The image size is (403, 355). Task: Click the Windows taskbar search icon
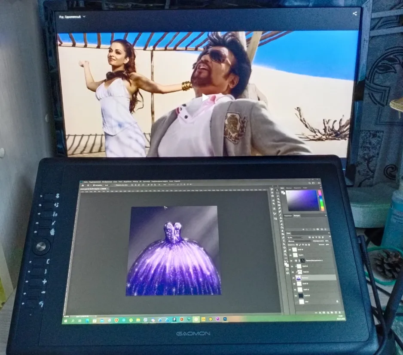(73, 321)
